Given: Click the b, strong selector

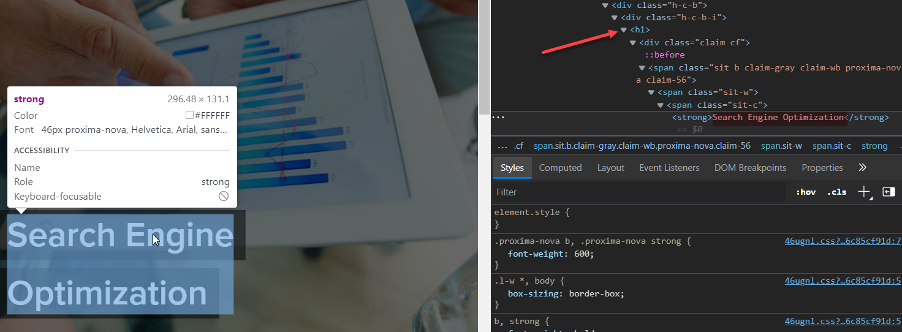Looking at the screenshot, I should pyautogui.click(x=520, y=321).
